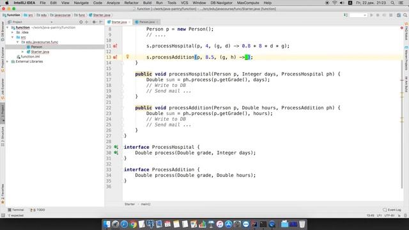Open the Project panel gear settings
Screen dimensions: 409x230
pos(94,22)
